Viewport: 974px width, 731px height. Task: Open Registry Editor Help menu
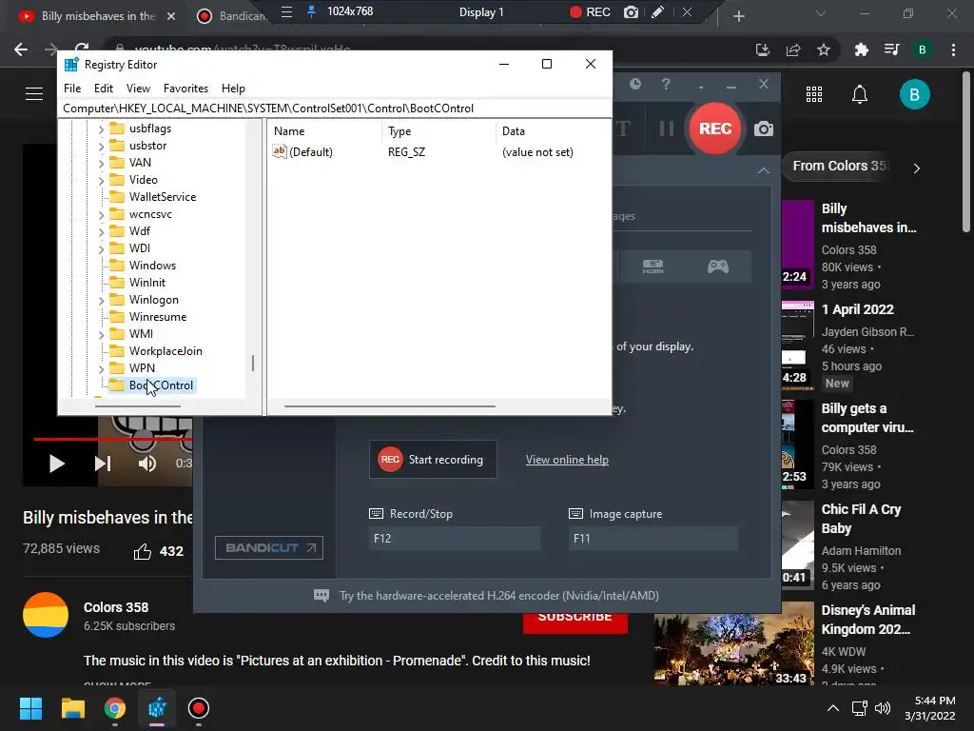[233, 89]
